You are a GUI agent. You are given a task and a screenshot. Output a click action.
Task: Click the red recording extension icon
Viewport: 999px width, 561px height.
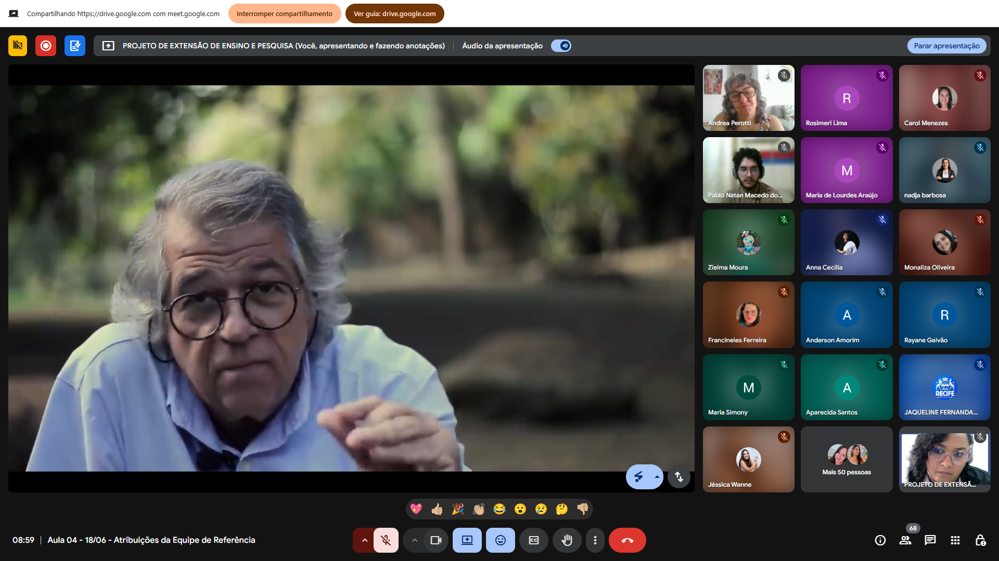(x=46, y=46)
